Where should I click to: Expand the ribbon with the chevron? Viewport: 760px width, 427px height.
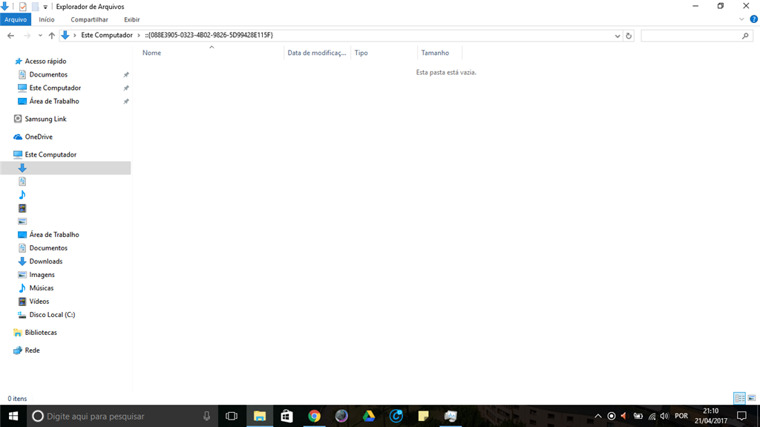click(741, 19)
